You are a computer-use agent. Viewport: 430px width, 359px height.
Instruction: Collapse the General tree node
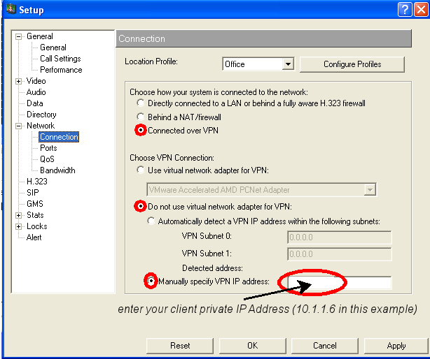coord(18,36)
